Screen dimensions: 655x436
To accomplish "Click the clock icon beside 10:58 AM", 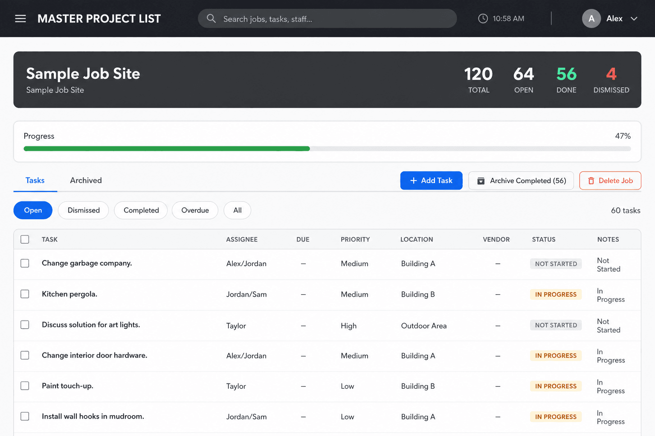I will (x=483, y=19).
